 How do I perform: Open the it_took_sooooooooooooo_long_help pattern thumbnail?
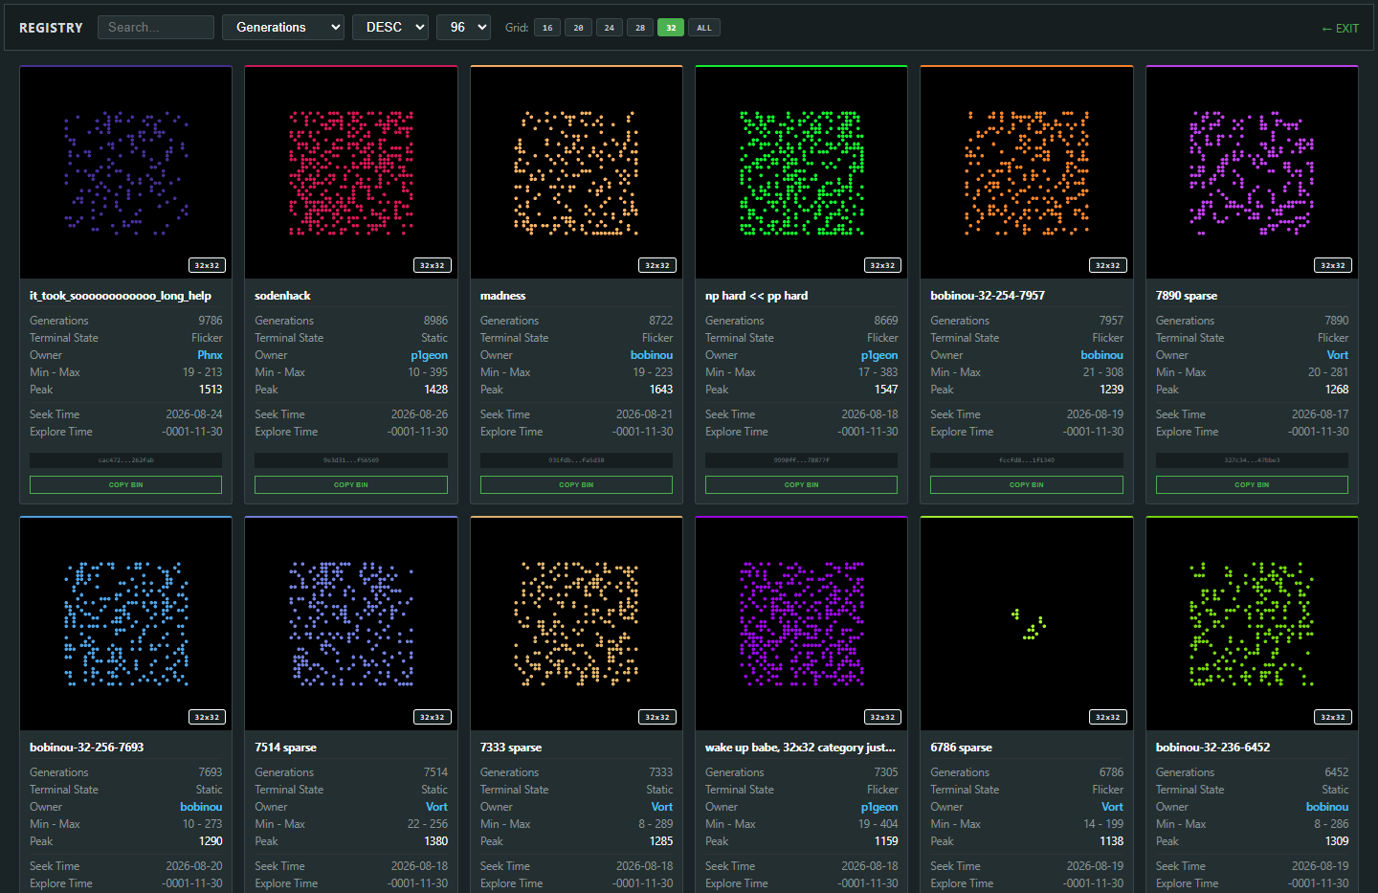[x=125, y=172]
